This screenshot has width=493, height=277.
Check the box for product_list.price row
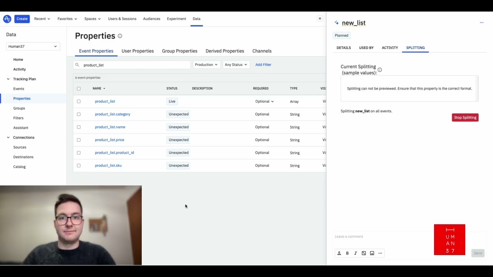pyautogui.click(x=79, y=140)
